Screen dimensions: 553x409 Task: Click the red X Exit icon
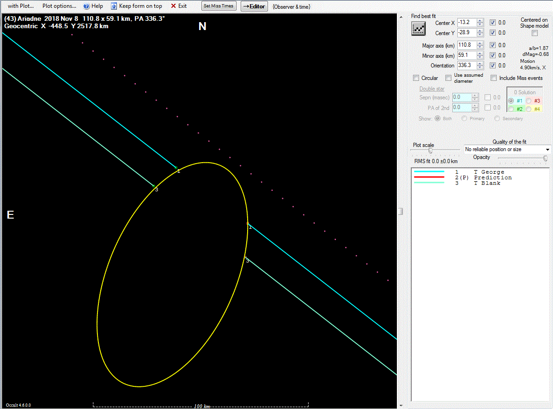(x=173, y=6)
